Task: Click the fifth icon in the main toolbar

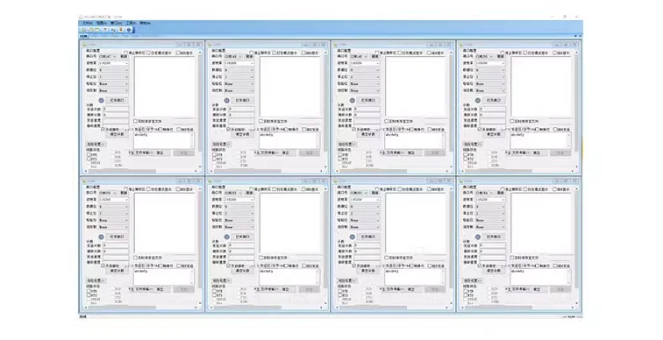Action: tap(113, 30)
